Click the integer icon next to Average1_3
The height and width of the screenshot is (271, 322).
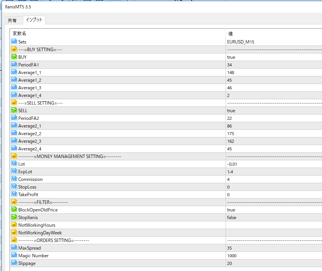(14, 87)
